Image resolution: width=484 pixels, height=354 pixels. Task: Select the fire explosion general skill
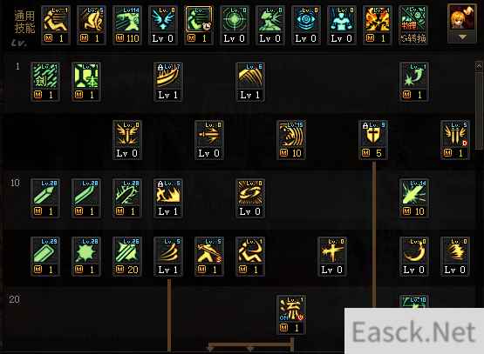pos(378,25)
